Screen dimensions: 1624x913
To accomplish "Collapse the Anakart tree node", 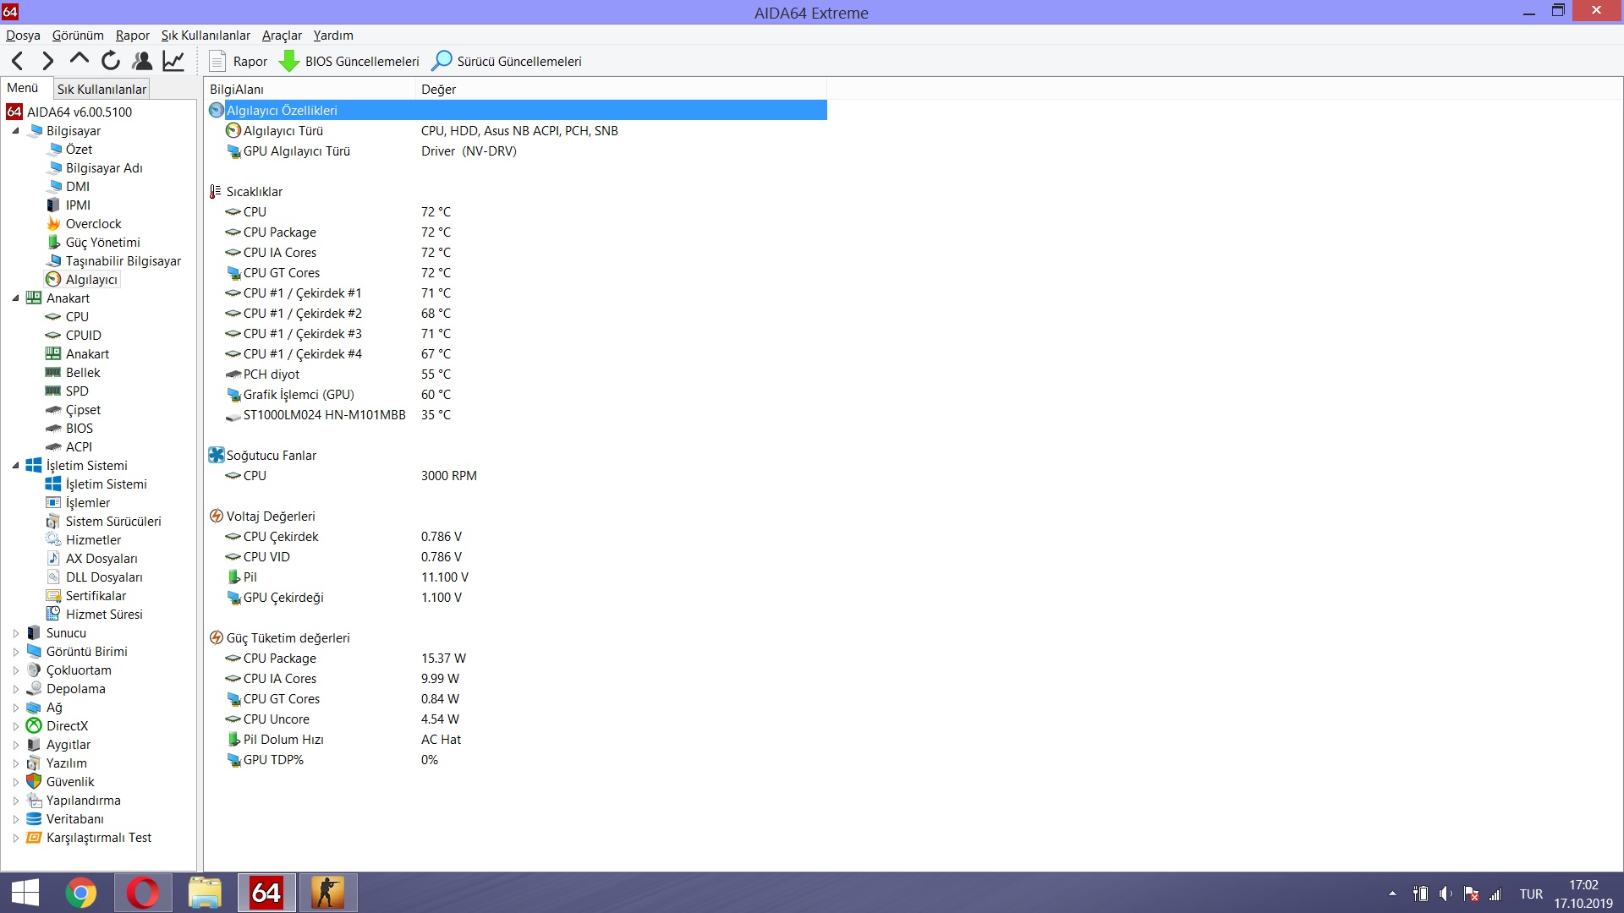I will [15, 298].
